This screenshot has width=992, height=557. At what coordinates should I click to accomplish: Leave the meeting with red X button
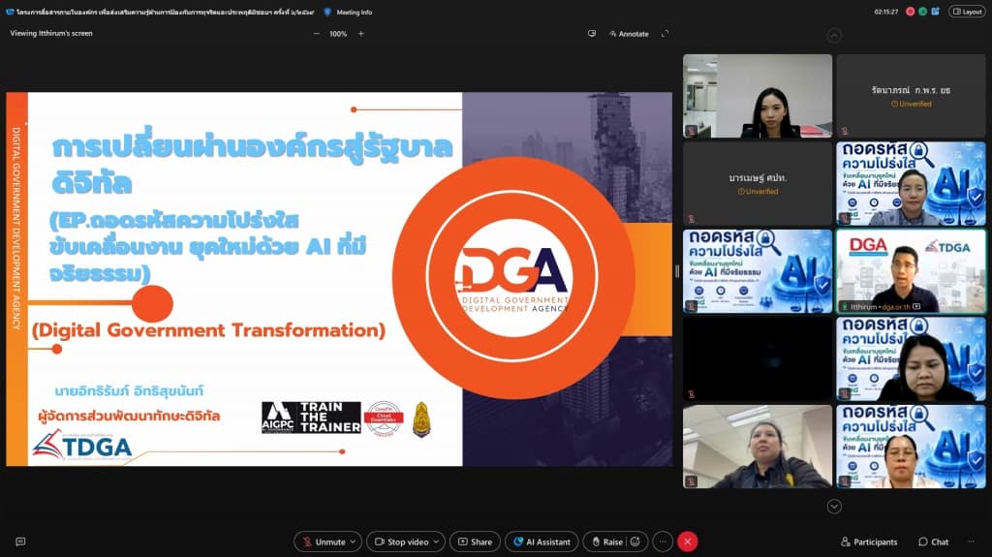[x=688, y=542]
